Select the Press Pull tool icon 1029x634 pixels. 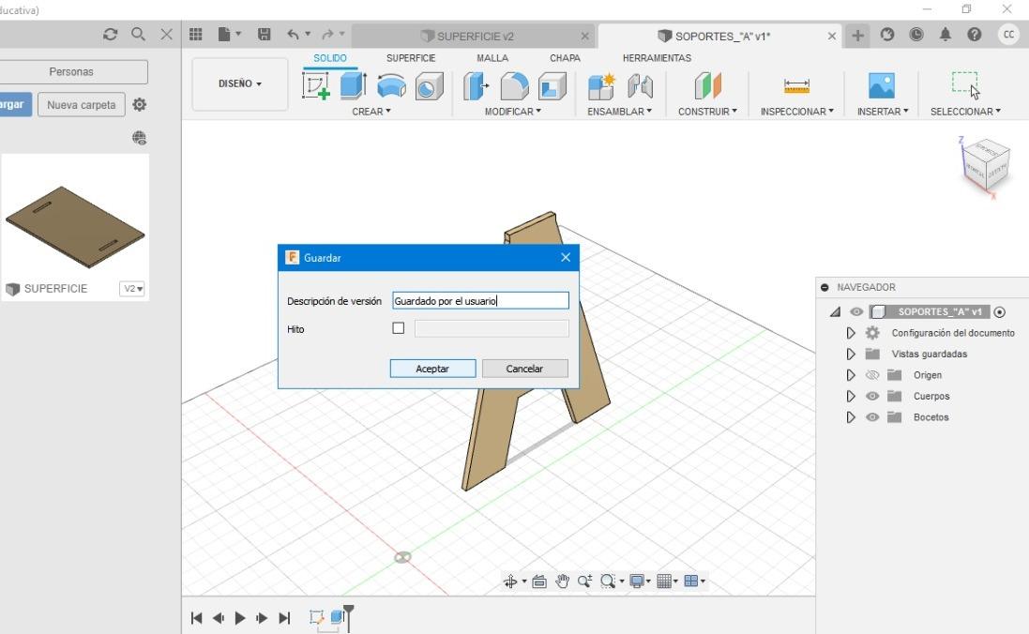(x=476, y=86)
